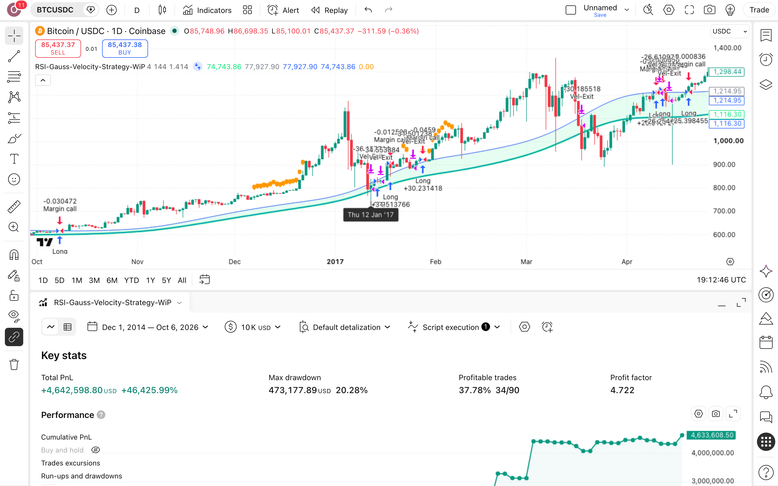Select the crosshair cursor tool
This screenshot has width=778, height=486.
[x=14, y=36]
